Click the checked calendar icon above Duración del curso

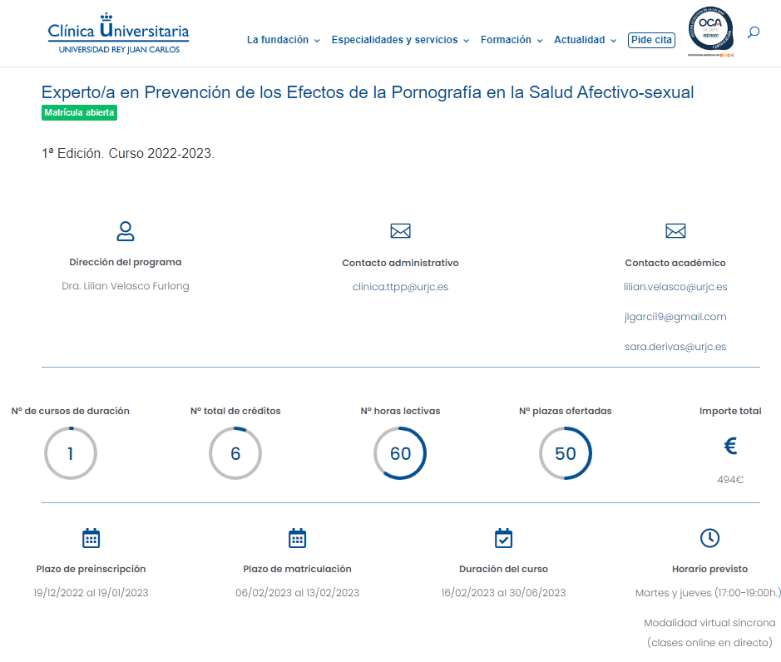(x=503, y=538)
